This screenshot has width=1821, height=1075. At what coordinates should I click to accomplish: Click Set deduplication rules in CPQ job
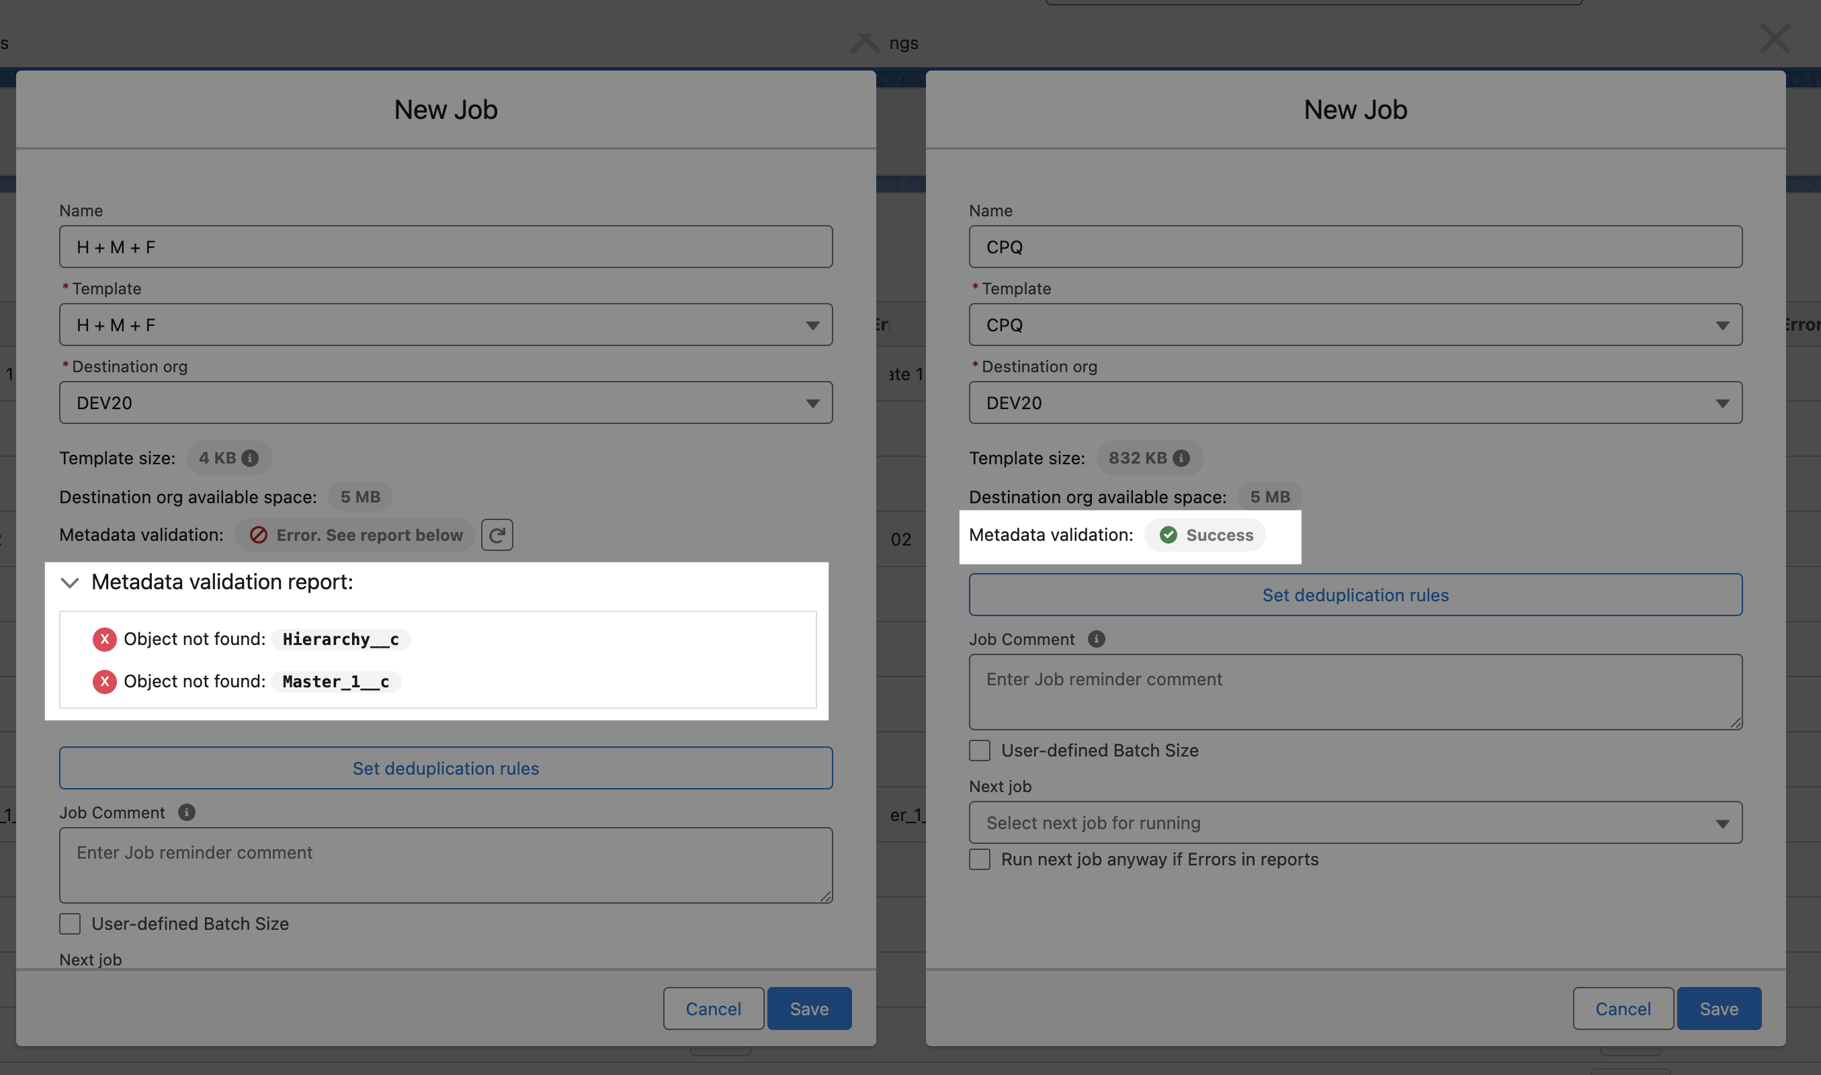point(1354,593)
